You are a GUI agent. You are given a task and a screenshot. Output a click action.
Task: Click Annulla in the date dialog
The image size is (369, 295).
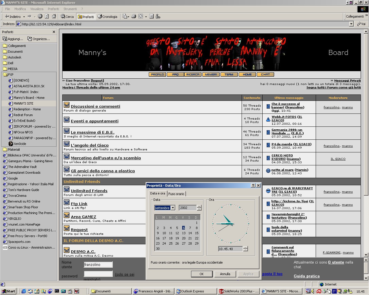(x=225, y=274)
